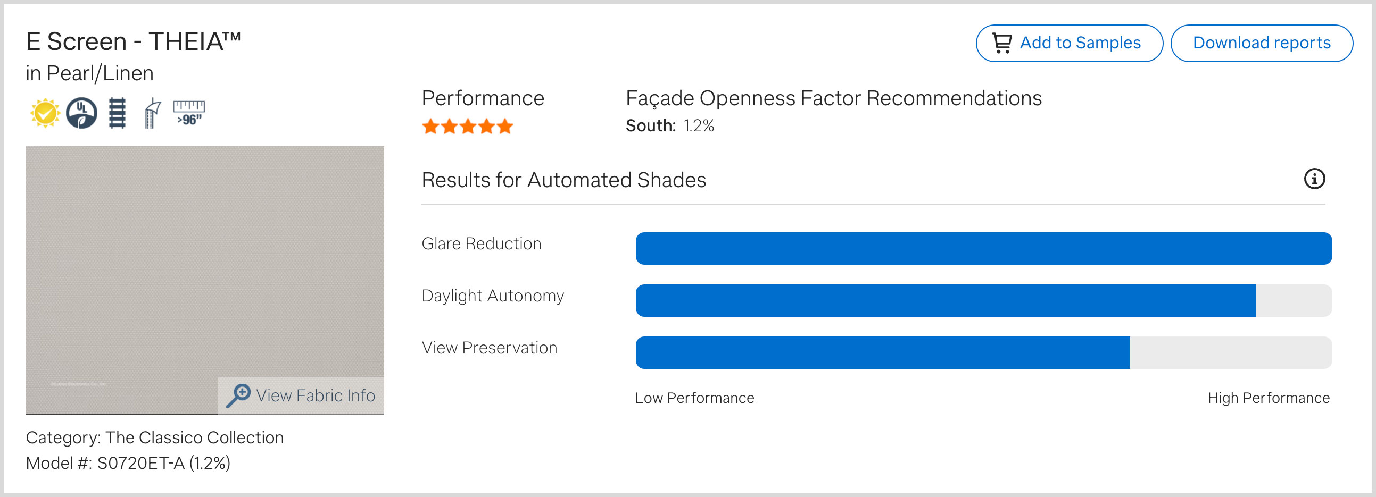This screenshot has width=1376, height=497.
Task: Click the E Screen - THEIA product title
Action: click(134, 41)
